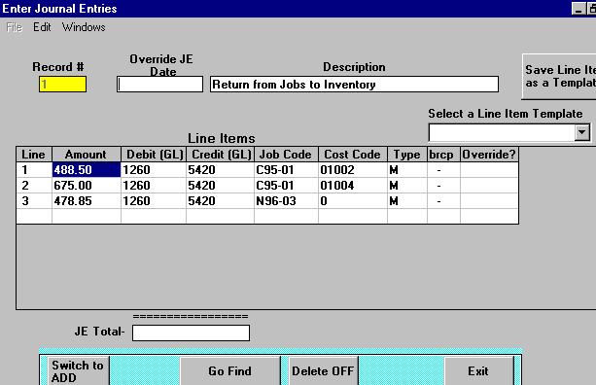Image resolution: width=596 pixels, height=385 pixels.
Task: Click debit 1260 in line 2
Action: coord(154,186)
